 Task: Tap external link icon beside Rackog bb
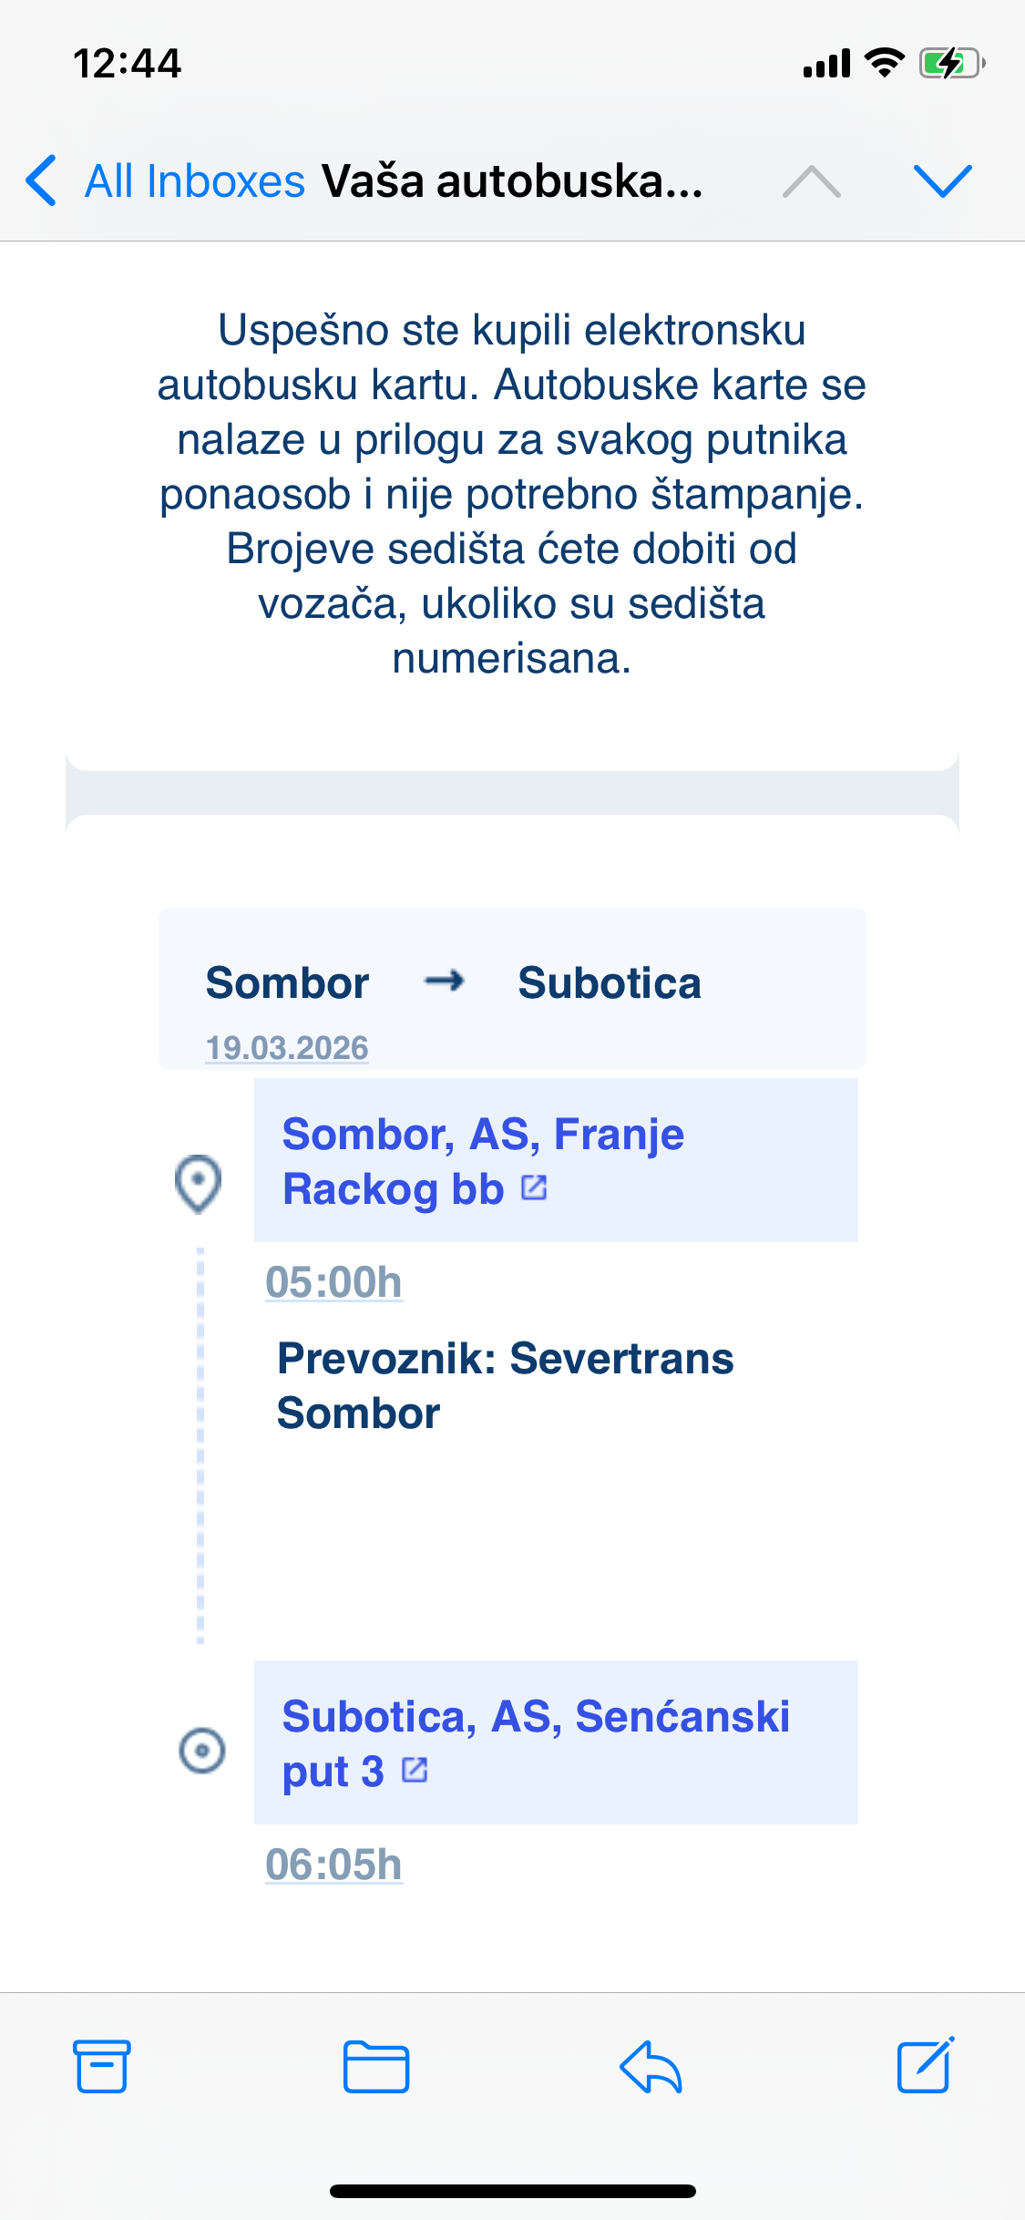[x=534, y=1187]
